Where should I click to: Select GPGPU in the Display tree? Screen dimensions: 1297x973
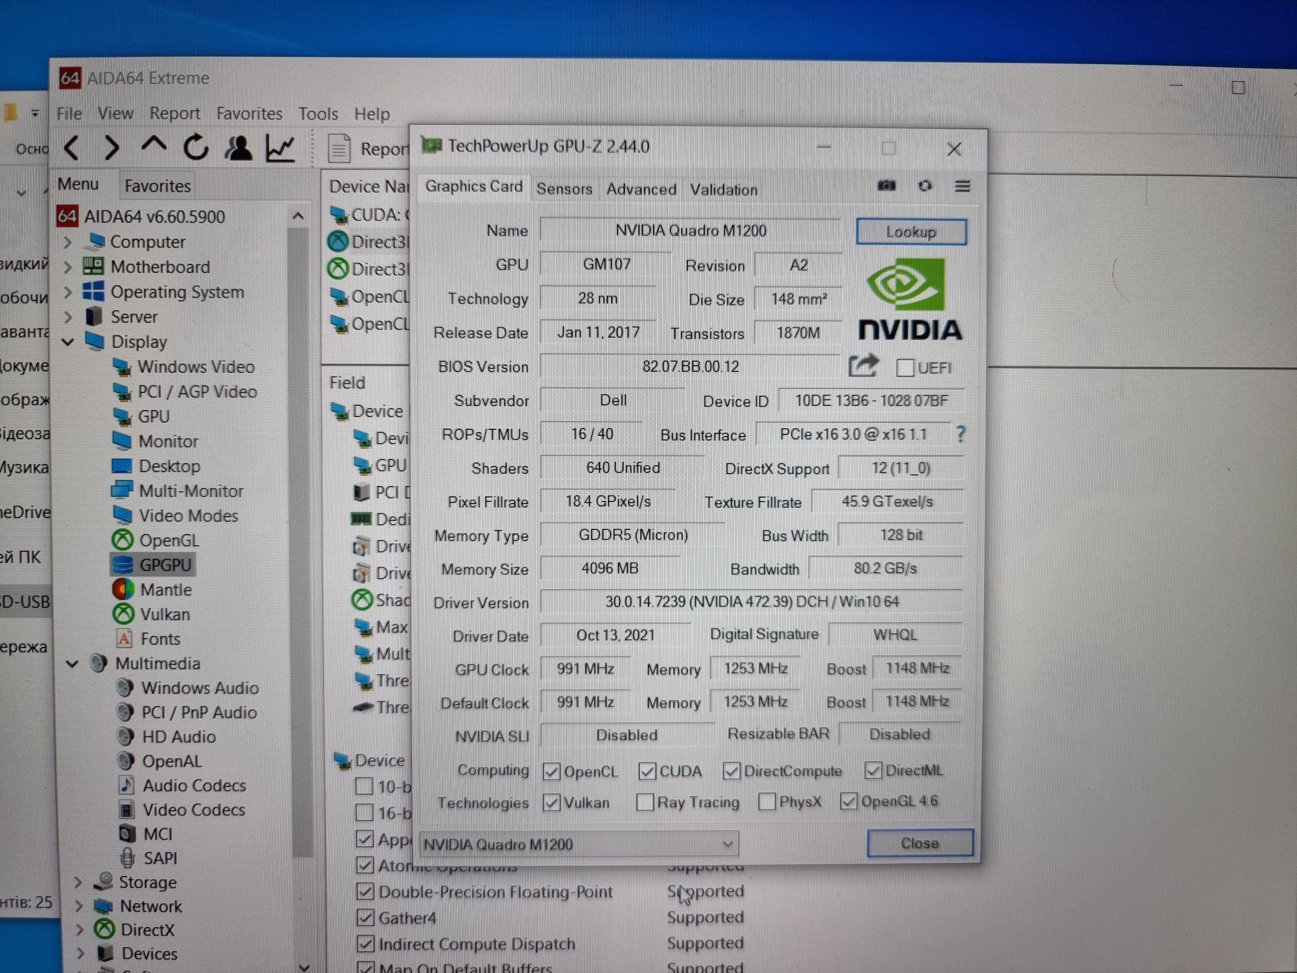pos(153,565)
